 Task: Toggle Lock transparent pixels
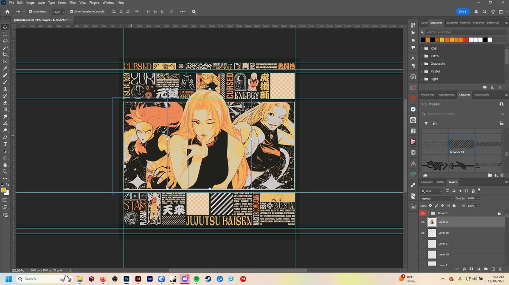coord(430,206)
